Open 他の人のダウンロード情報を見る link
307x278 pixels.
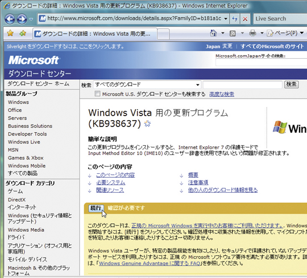coord(223,190)
